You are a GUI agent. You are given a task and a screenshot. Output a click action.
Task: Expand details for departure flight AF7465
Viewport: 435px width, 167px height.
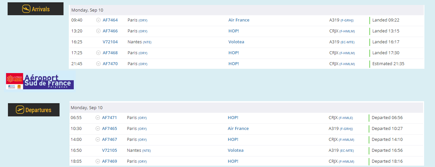(x=98, y=129)
